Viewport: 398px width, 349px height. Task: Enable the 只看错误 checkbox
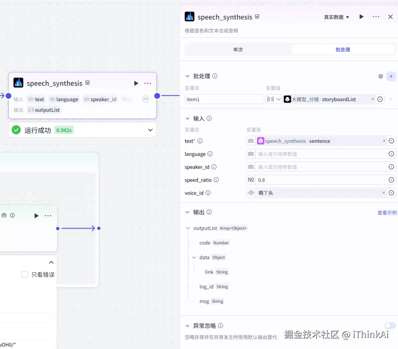tap(25, 274)
